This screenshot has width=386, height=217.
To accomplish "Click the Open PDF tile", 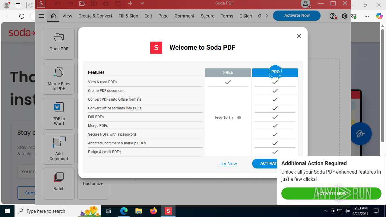I will tap(59, 44).
